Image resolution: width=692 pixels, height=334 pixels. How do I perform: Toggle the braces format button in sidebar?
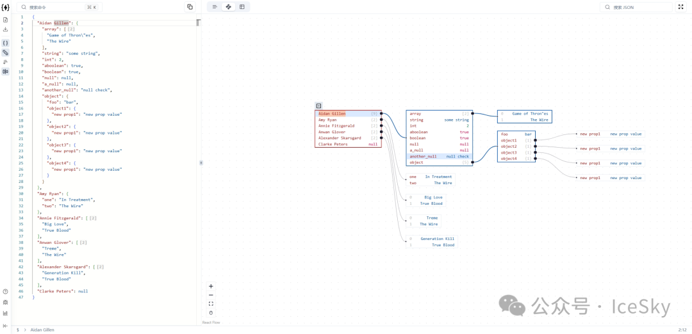(x=6, y=43)
